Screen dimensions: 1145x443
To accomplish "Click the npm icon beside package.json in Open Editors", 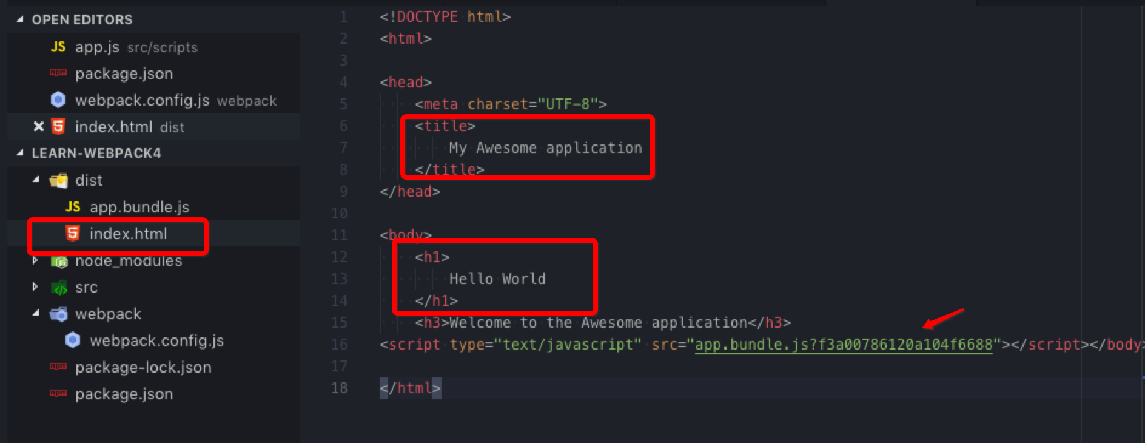I will click(x=58, y=73).
